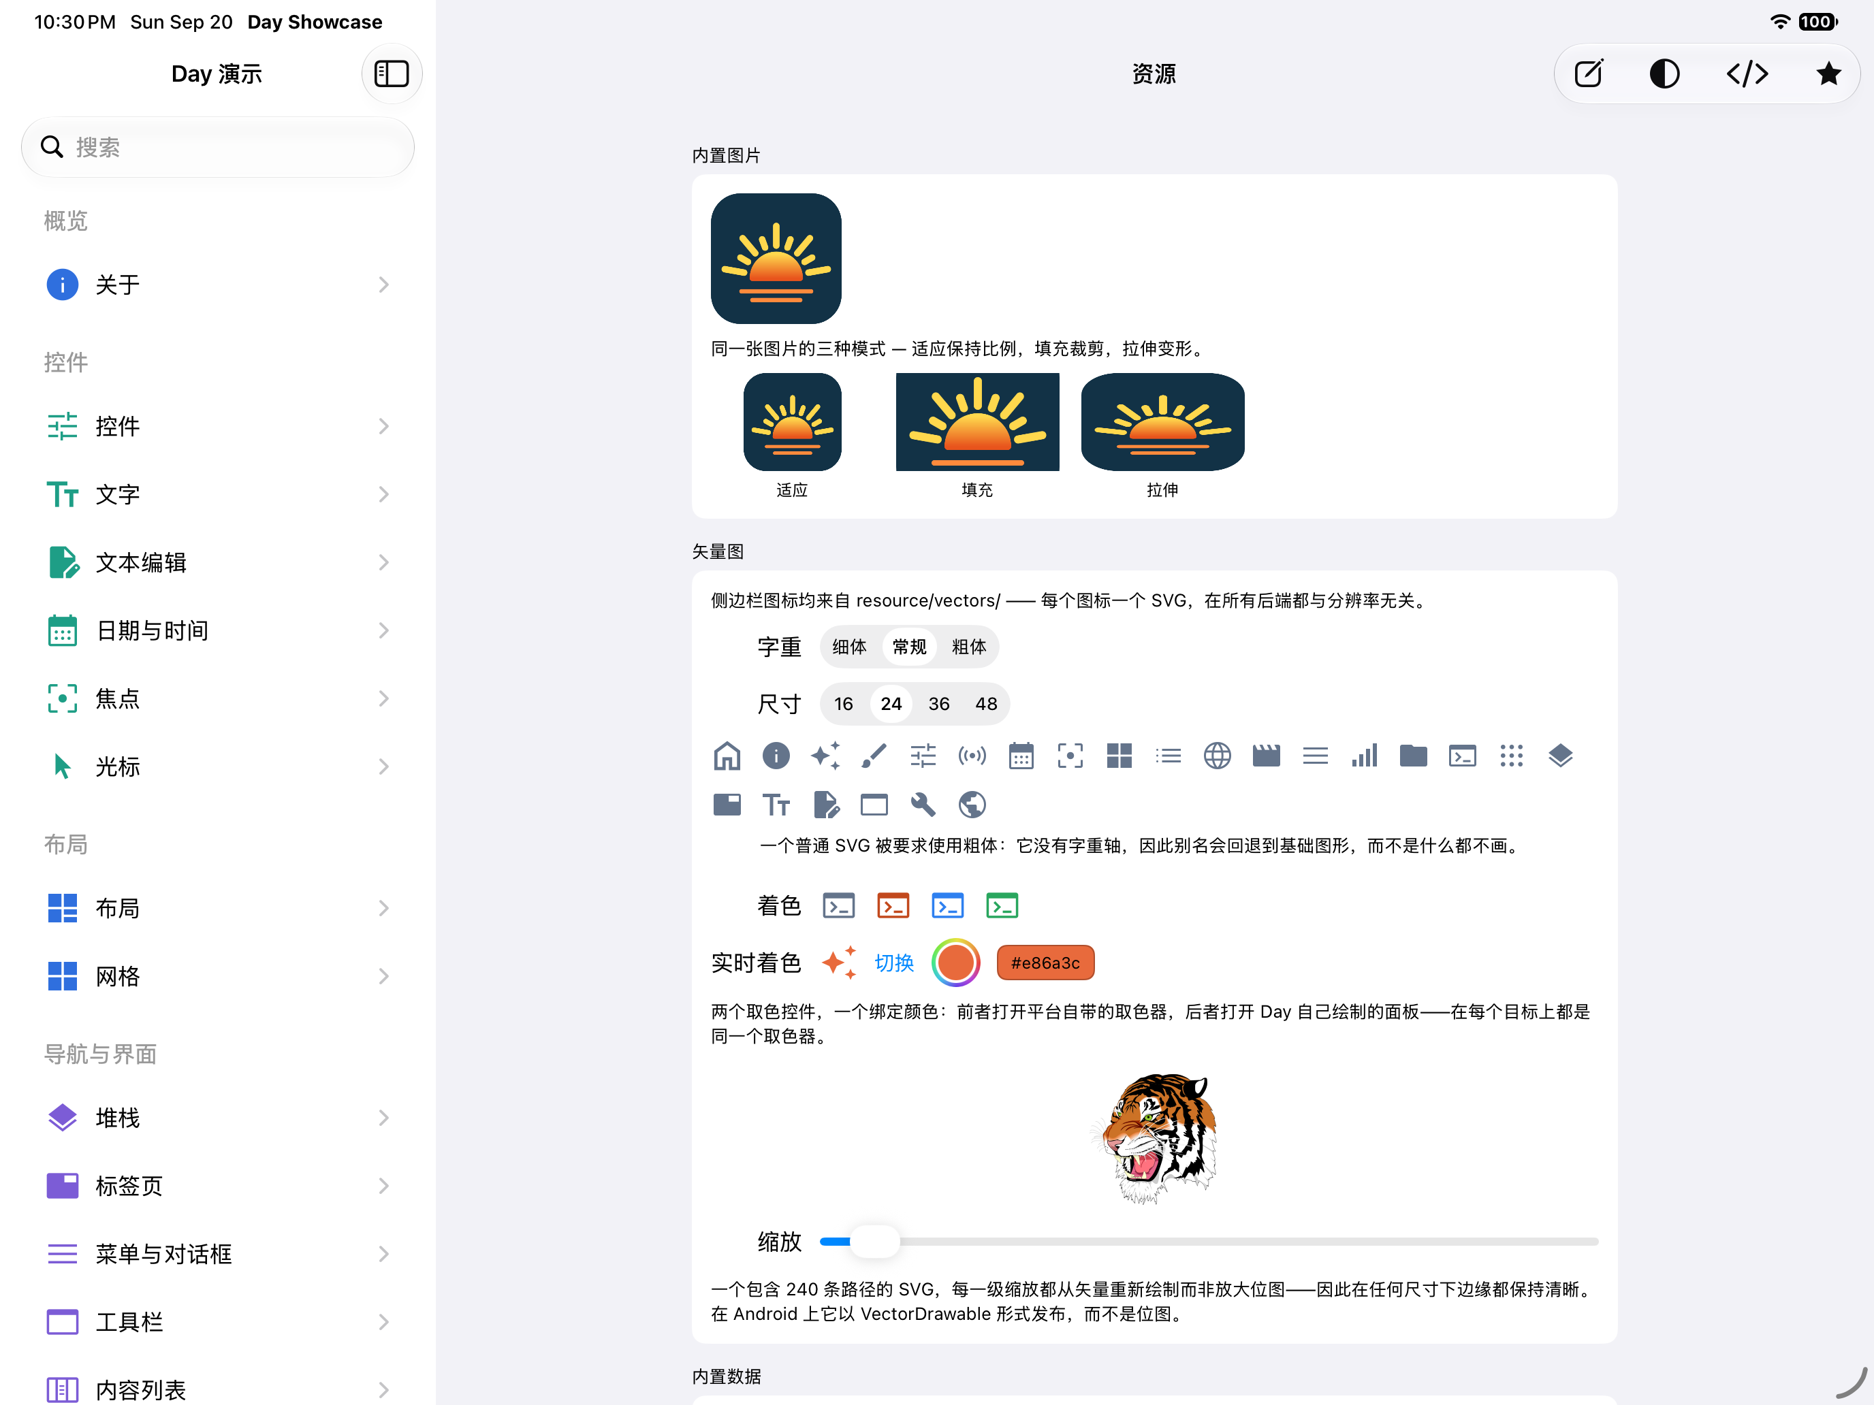Expand the 焦点 row chevron
This screenshot has width=1874, height=1405.
click(384, 698)
